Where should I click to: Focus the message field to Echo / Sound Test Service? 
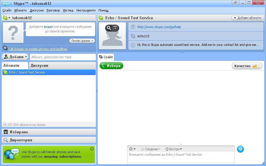(181, 157)
